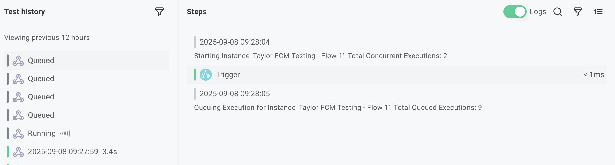Viewport: 615px width, 165px height.
Task: Click the Logs label text
Action: [x=538, y=12]
